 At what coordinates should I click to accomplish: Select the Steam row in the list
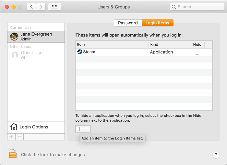(144, 52)
